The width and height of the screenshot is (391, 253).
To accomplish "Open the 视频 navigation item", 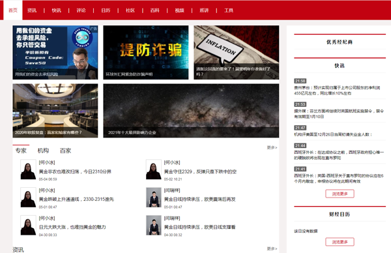I will tap(180, 10).
